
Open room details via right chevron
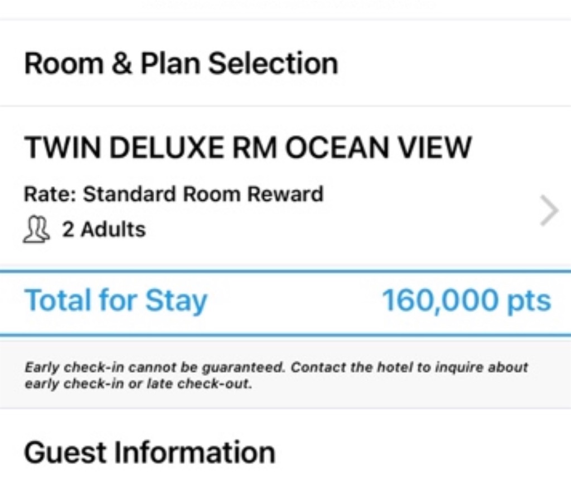549,212
